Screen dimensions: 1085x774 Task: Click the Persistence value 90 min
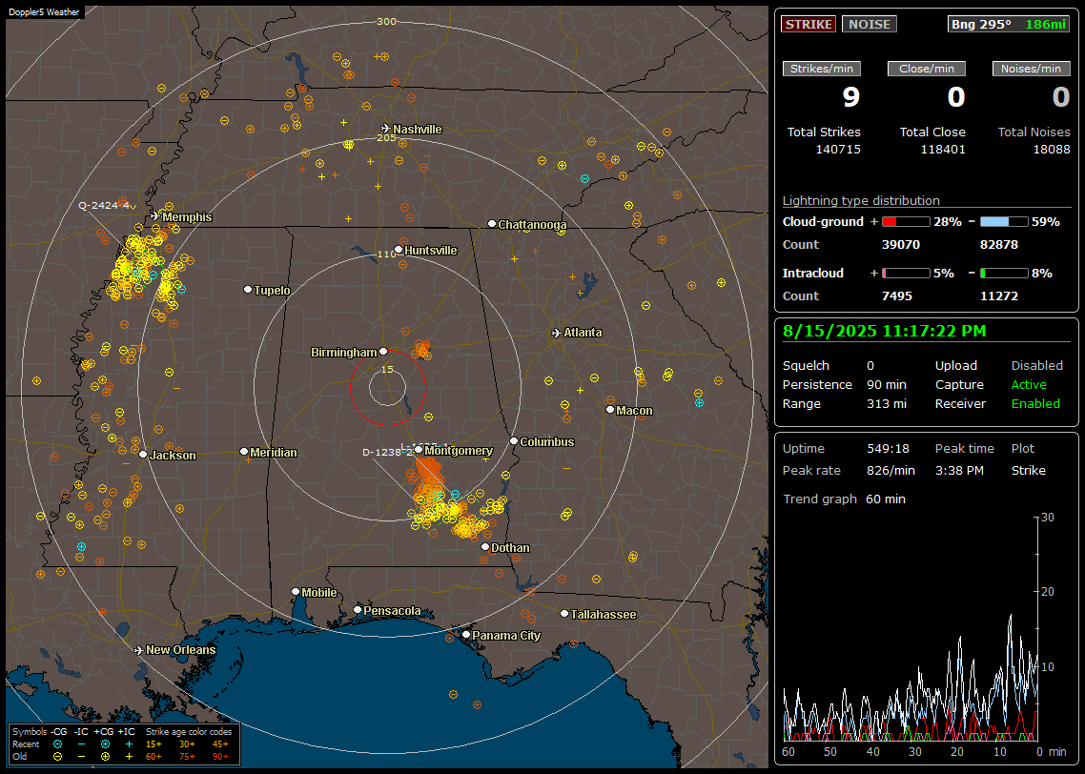click(887, 384)
